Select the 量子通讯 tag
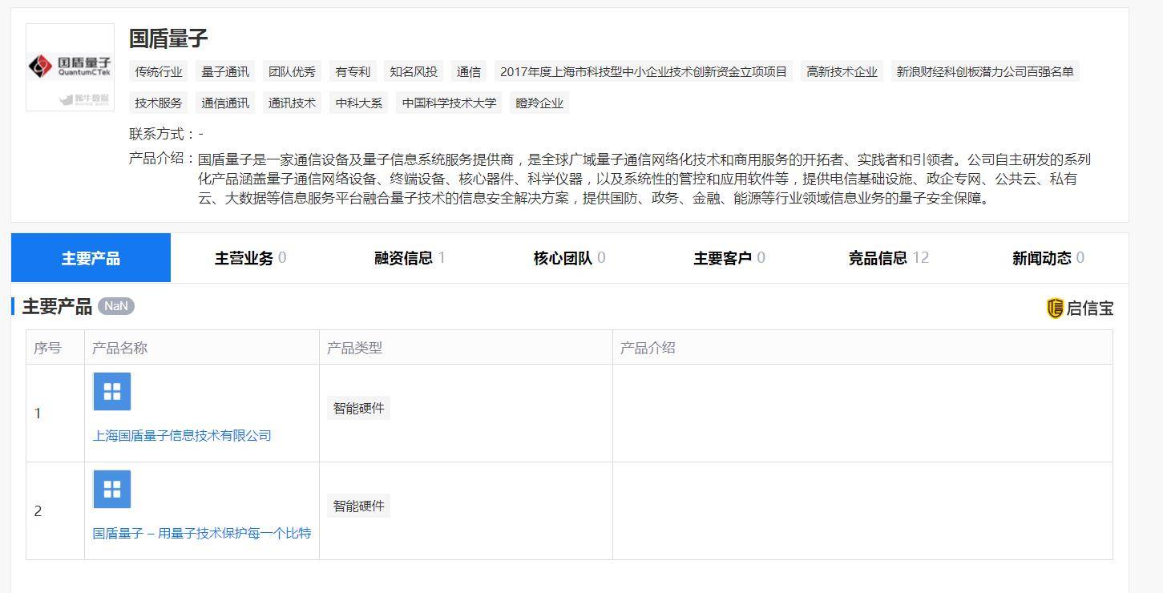Image resolution: width=1163 pixels, height=593 pixels. coord(225,71)
